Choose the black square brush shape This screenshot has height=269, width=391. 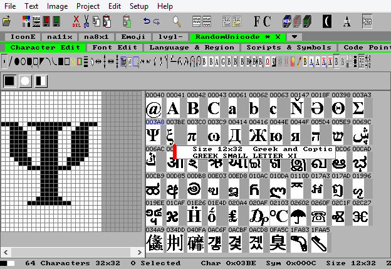click(10, 81)
